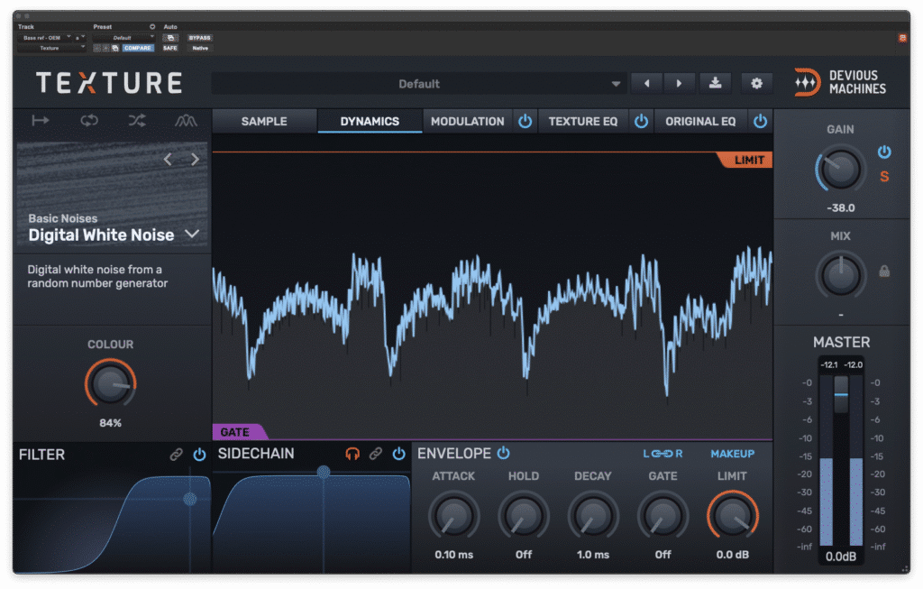The height and width of the screenshot is (589, 923).
Task: Toggle Texture EQ power button
Action: click(x=641, y=122)
